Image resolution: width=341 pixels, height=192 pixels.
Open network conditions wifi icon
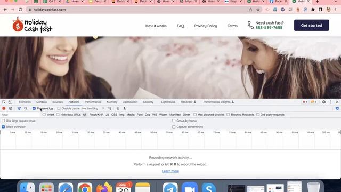pos(109,108)
